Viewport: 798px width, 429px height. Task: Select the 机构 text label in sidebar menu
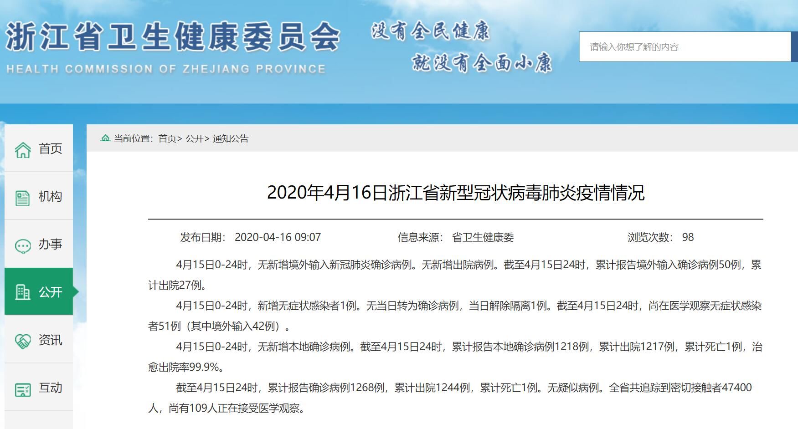point(50,197)
